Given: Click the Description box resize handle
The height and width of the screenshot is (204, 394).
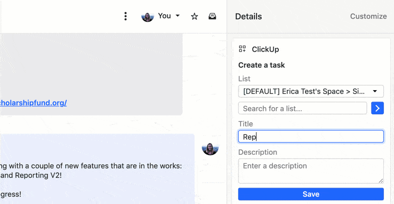Looking at the screenshot, I should 381,180.
